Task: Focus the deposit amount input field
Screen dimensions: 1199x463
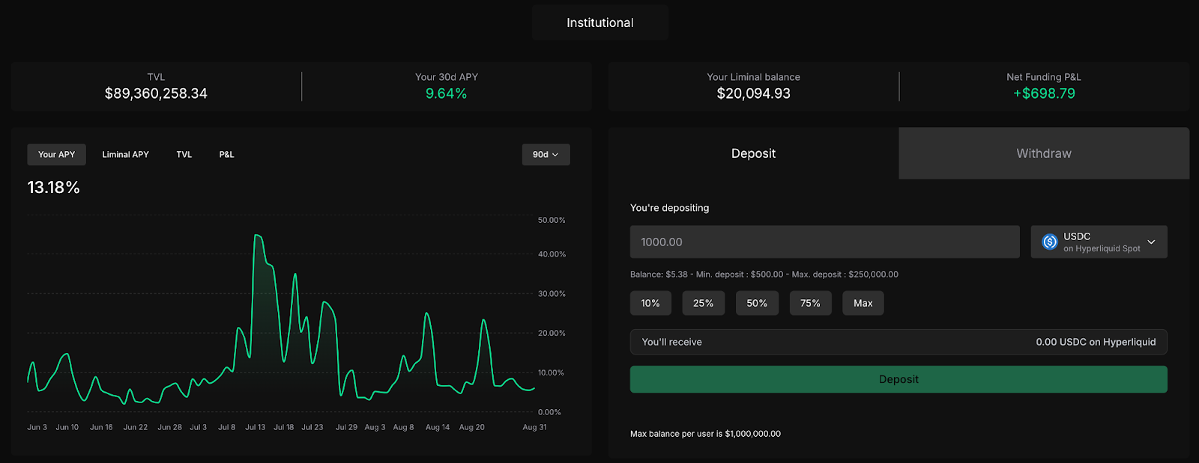Action: [824, 242]
